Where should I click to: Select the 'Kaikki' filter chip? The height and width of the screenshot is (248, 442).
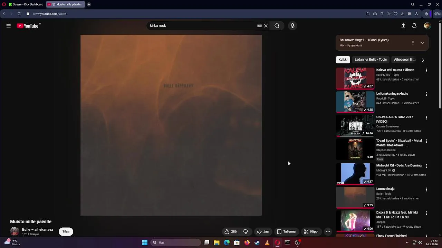[x=343, y=60]
